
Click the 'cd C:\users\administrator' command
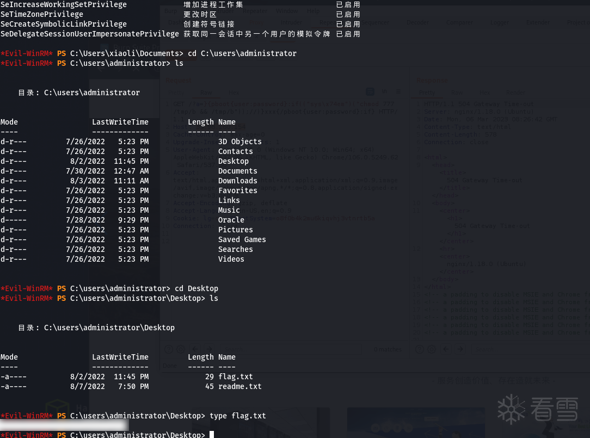click(242, 53)
